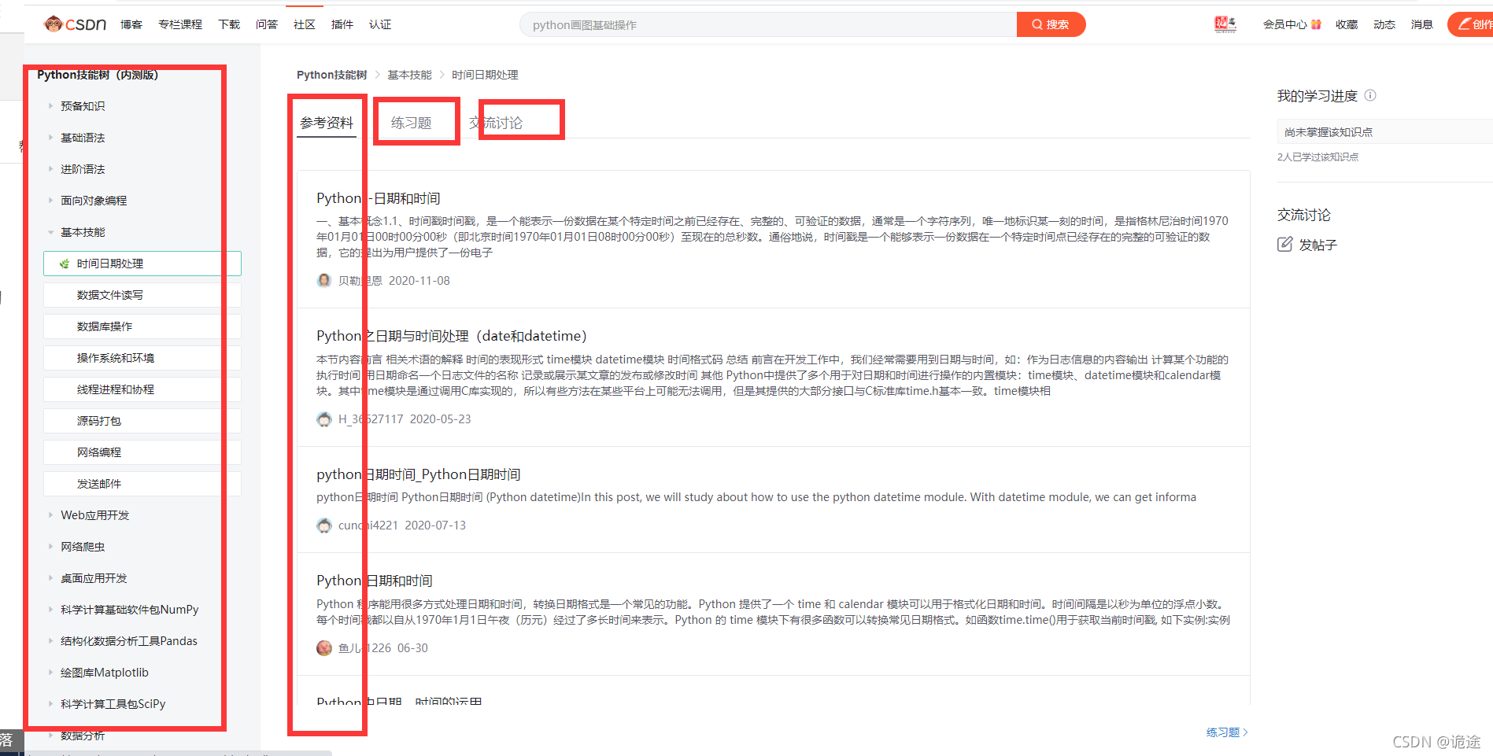Click into the python画图基础操作 search field
The image size is (1493, 756).
click(768, 24)
